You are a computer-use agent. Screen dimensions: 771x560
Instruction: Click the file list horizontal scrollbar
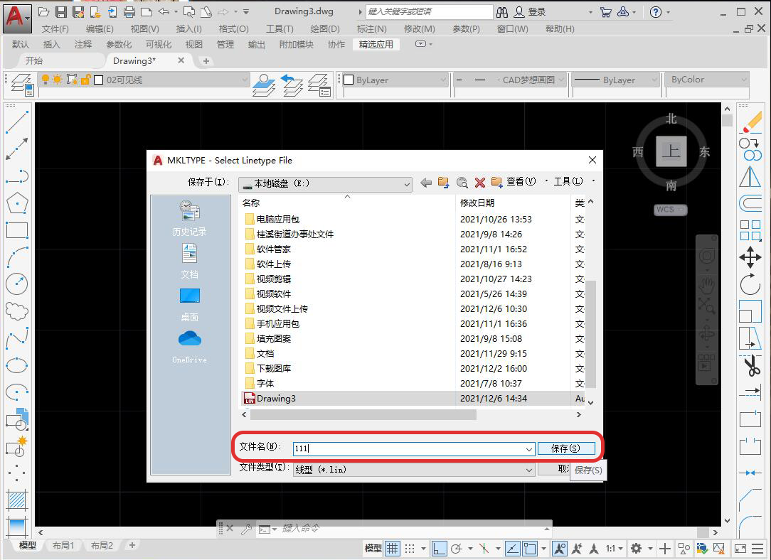pyautogui.click(x=363, y=414)
